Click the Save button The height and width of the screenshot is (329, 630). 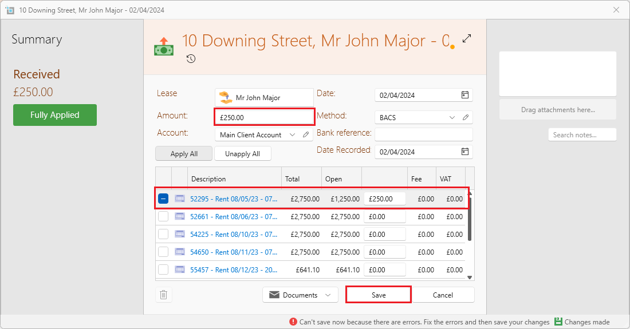(x=379, y=295)
